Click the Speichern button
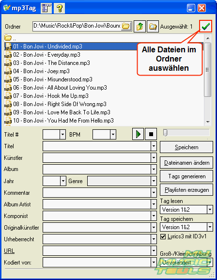Image resolution: width=217 pixels, height=280 pixels. [186, 147]
